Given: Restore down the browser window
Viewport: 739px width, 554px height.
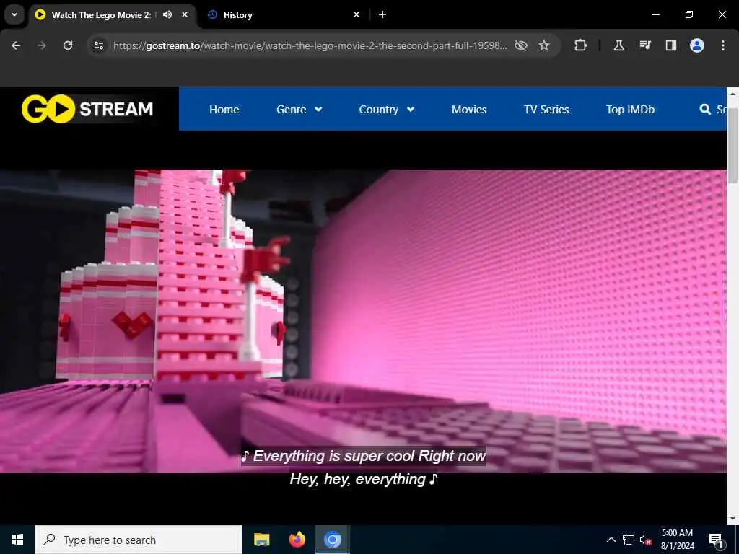Looking at the screenshot, I should [689, 14].
